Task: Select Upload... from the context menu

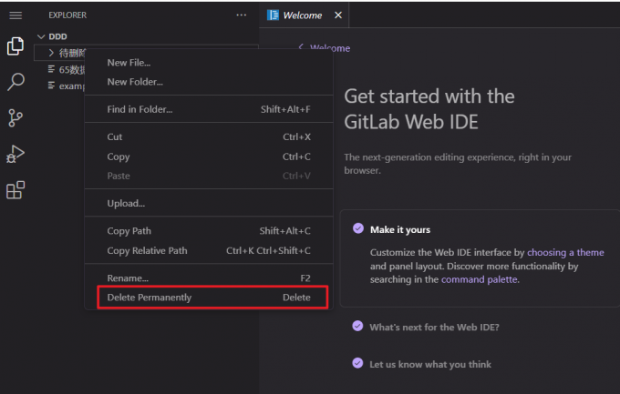Action: click(x=126, y=203)
